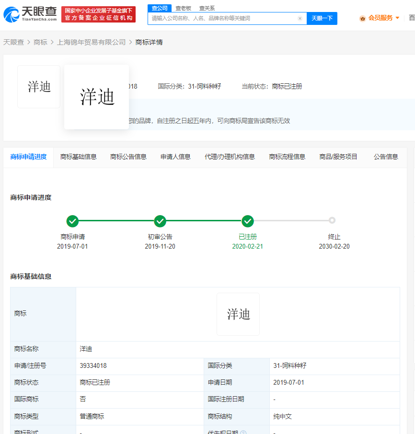Open the TianYanCha logo homepage
The width and height of the screenshot is (415, 434).
coord(30,14)
